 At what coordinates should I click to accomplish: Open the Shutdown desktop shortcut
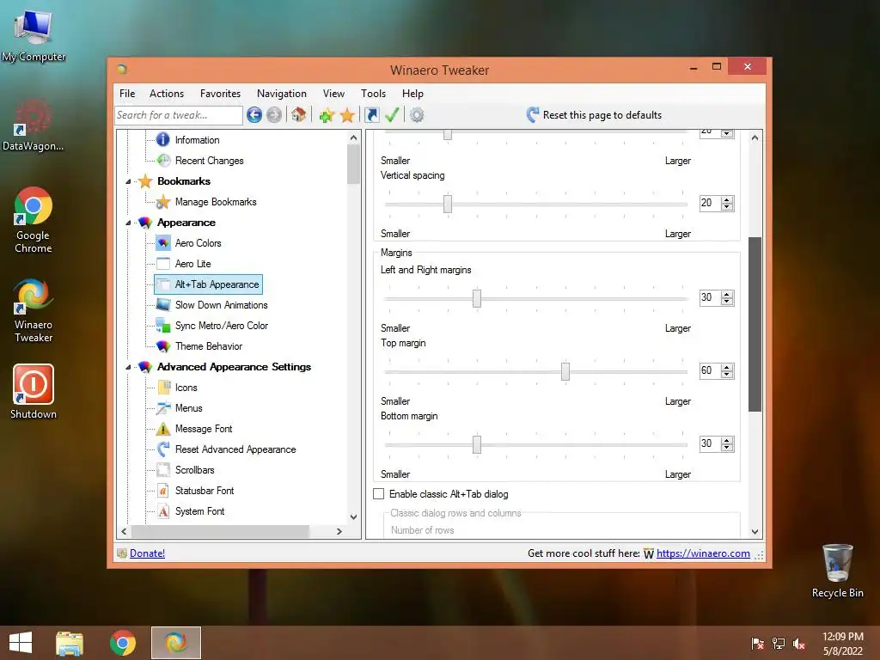34,391
